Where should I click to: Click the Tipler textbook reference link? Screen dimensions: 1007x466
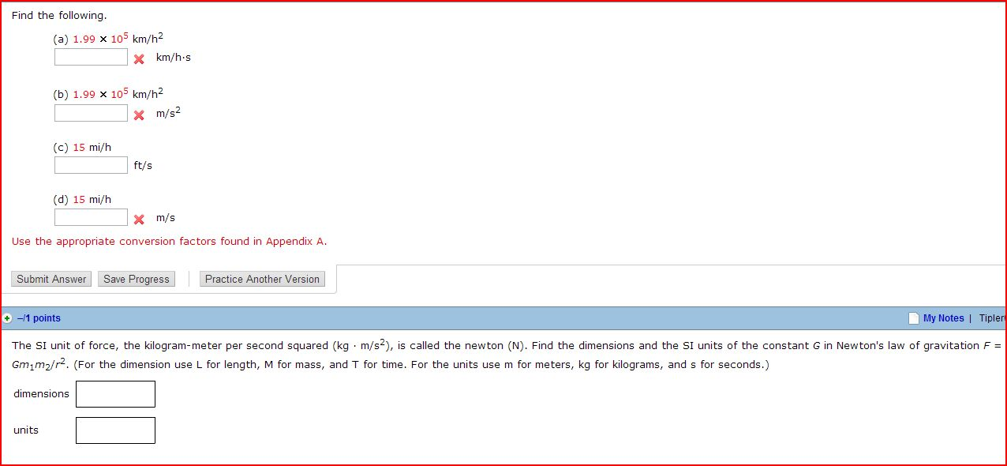pyautogui.click(x=992, y=318)
